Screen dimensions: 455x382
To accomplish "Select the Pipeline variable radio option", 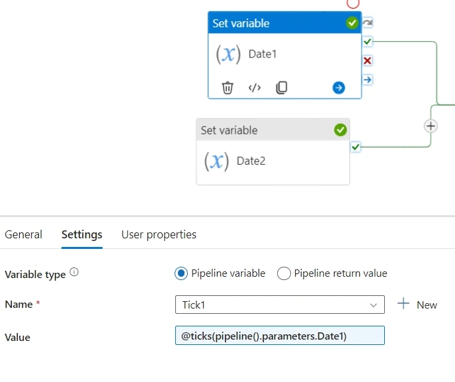I will [x=181, y=273].
